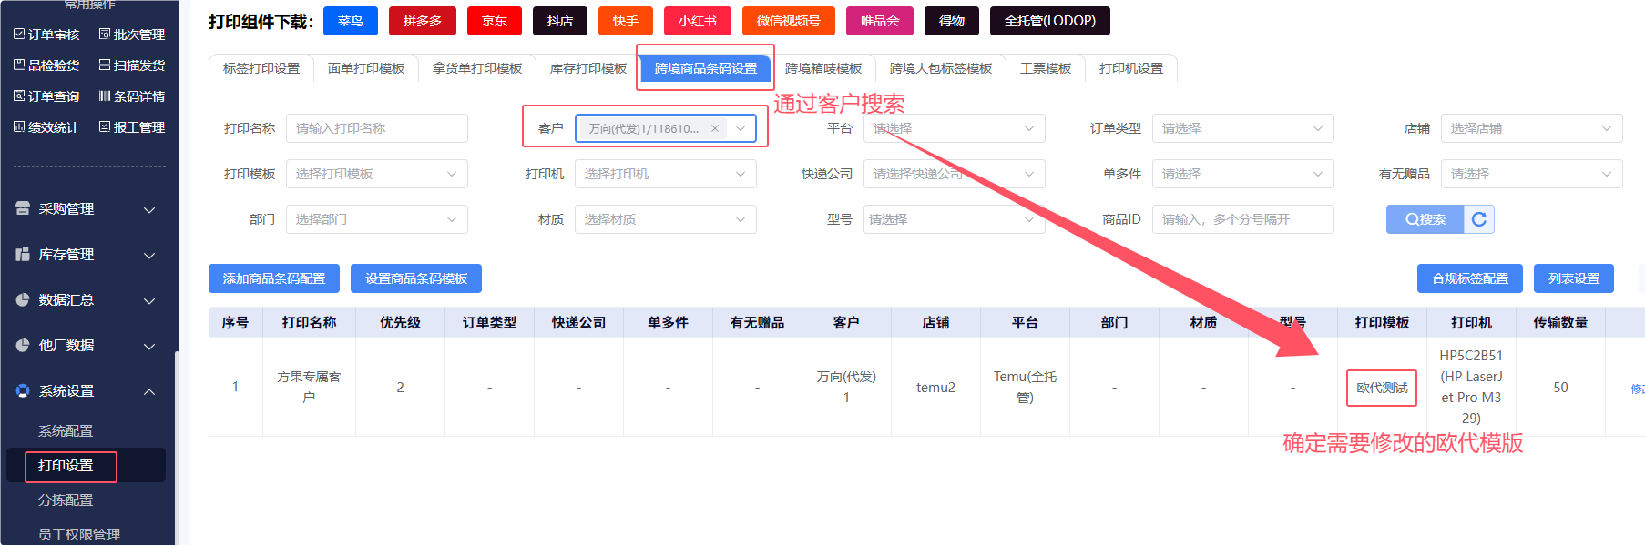Open 订单审核 shortcut in the sidebar
The image size is (1645, 545).
46,35
